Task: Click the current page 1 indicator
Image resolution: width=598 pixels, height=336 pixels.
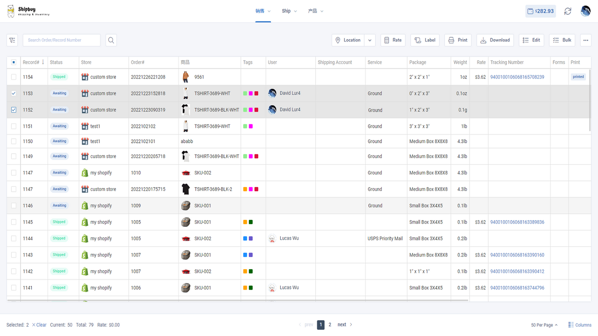Action: click(321, 325)
